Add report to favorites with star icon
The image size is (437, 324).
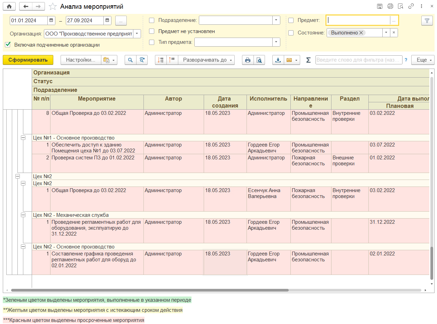point(53,7)
